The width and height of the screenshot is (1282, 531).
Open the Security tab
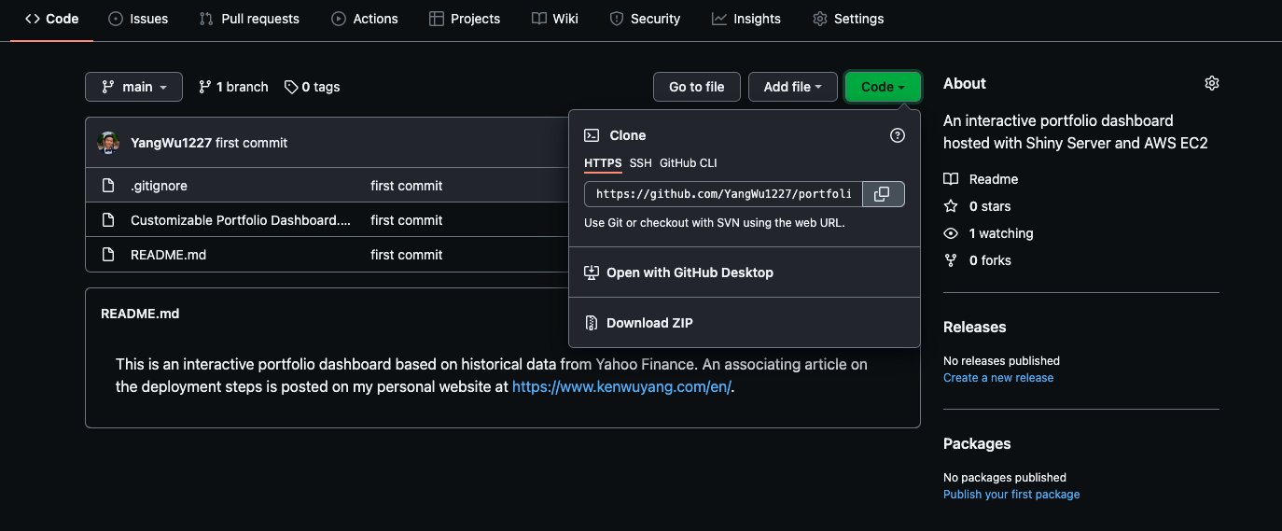(x=645, y=19)
